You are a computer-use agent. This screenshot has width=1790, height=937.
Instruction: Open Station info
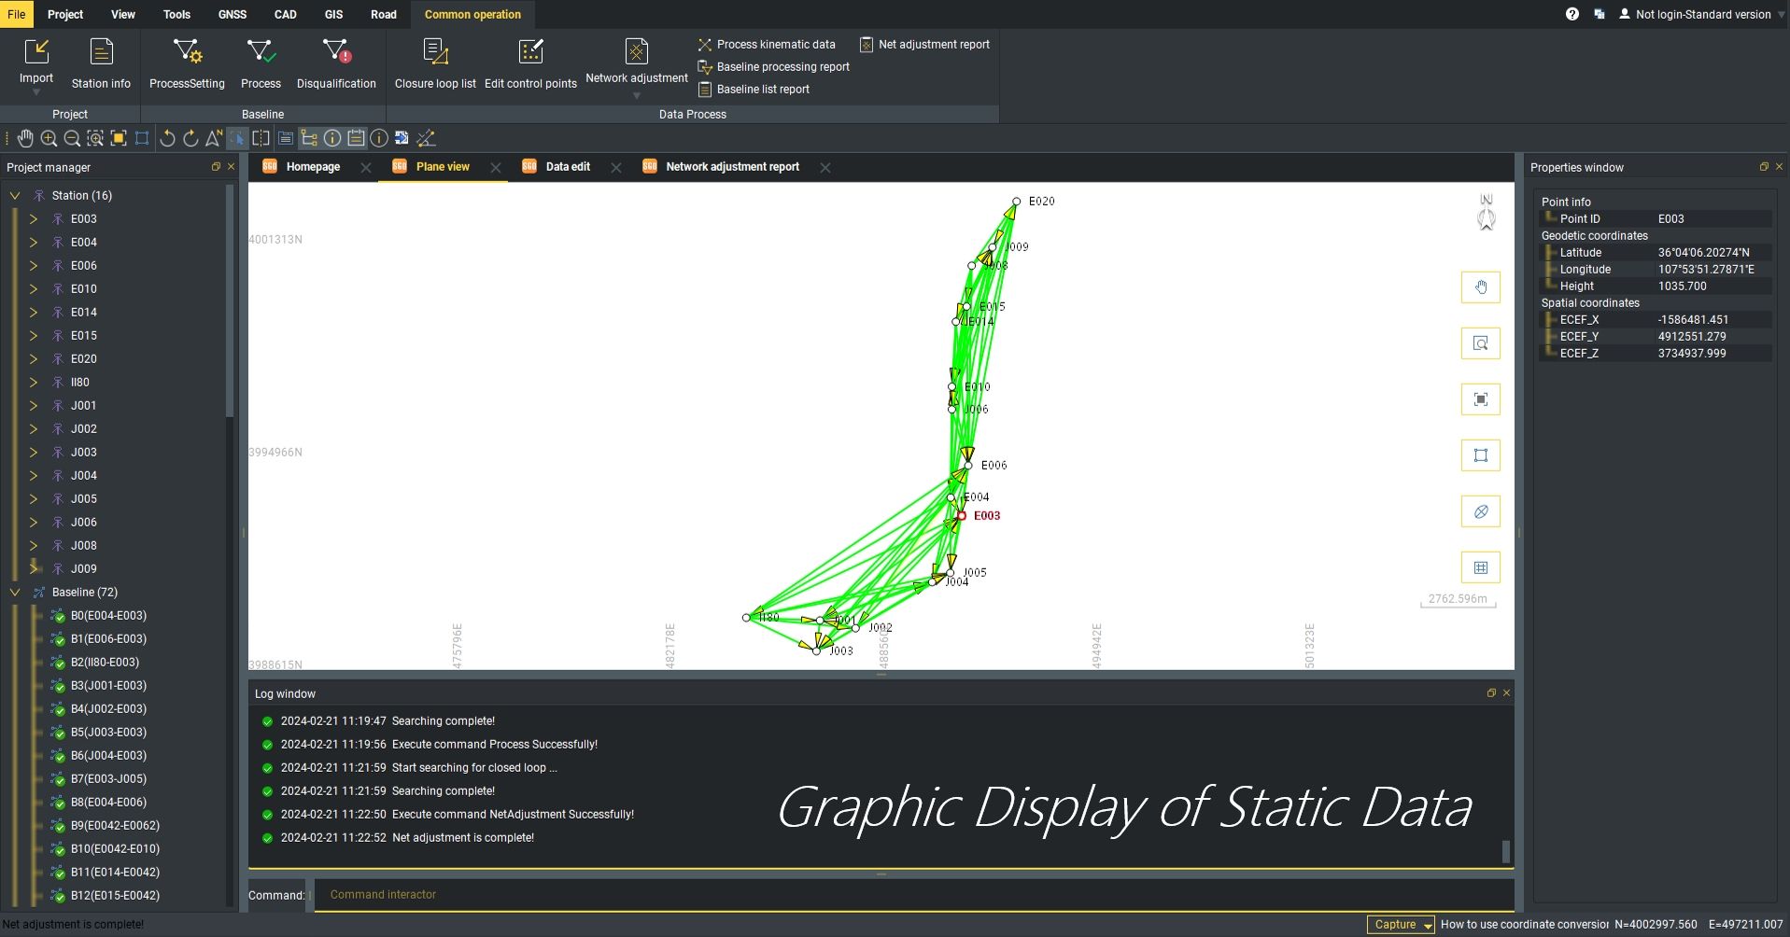(x=101, y=63)
